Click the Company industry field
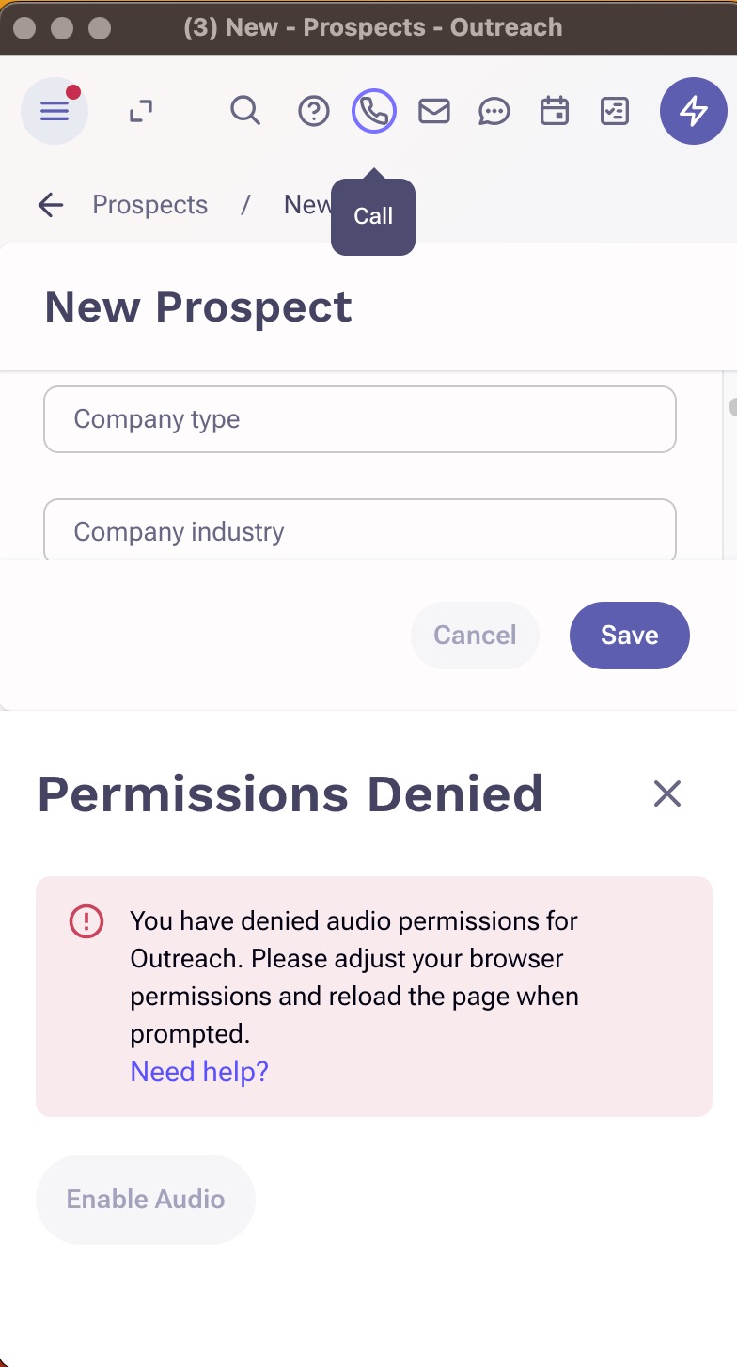The height and width of the screenshot is (1367, 737). pos(360,530)
